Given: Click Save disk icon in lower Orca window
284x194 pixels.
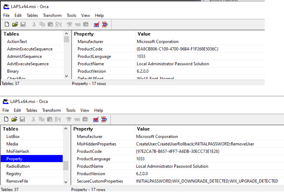Looking at the screenshot, I should point(22,119).
